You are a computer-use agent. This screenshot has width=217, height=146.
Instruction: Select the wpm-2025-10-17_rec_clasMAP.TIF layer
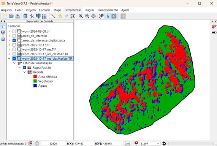pos(45,54)
